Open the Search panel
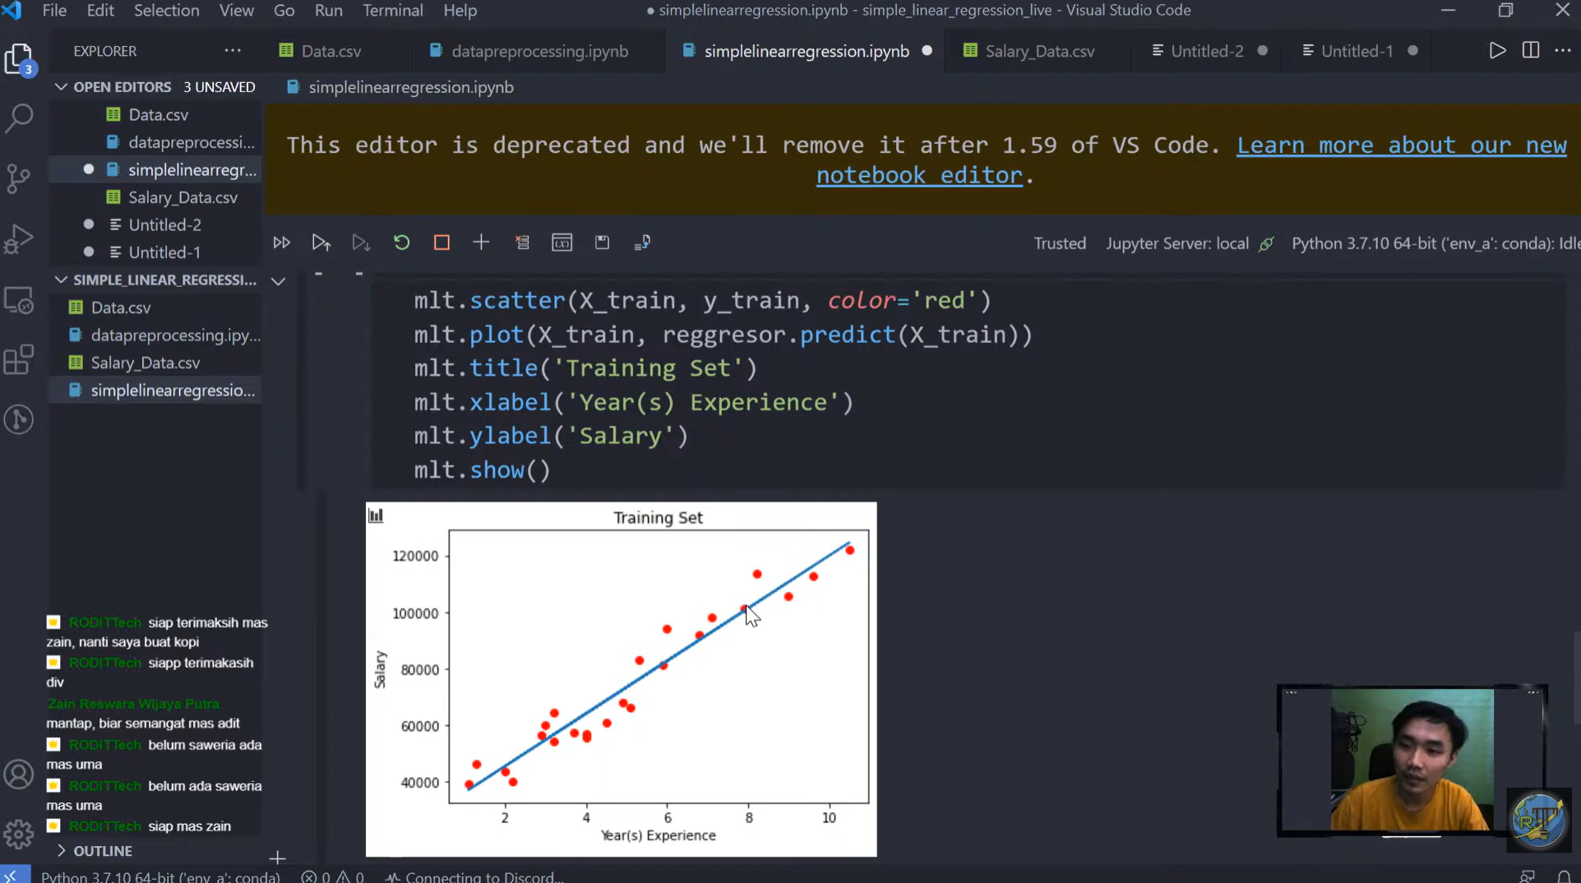 click(19, 118)
